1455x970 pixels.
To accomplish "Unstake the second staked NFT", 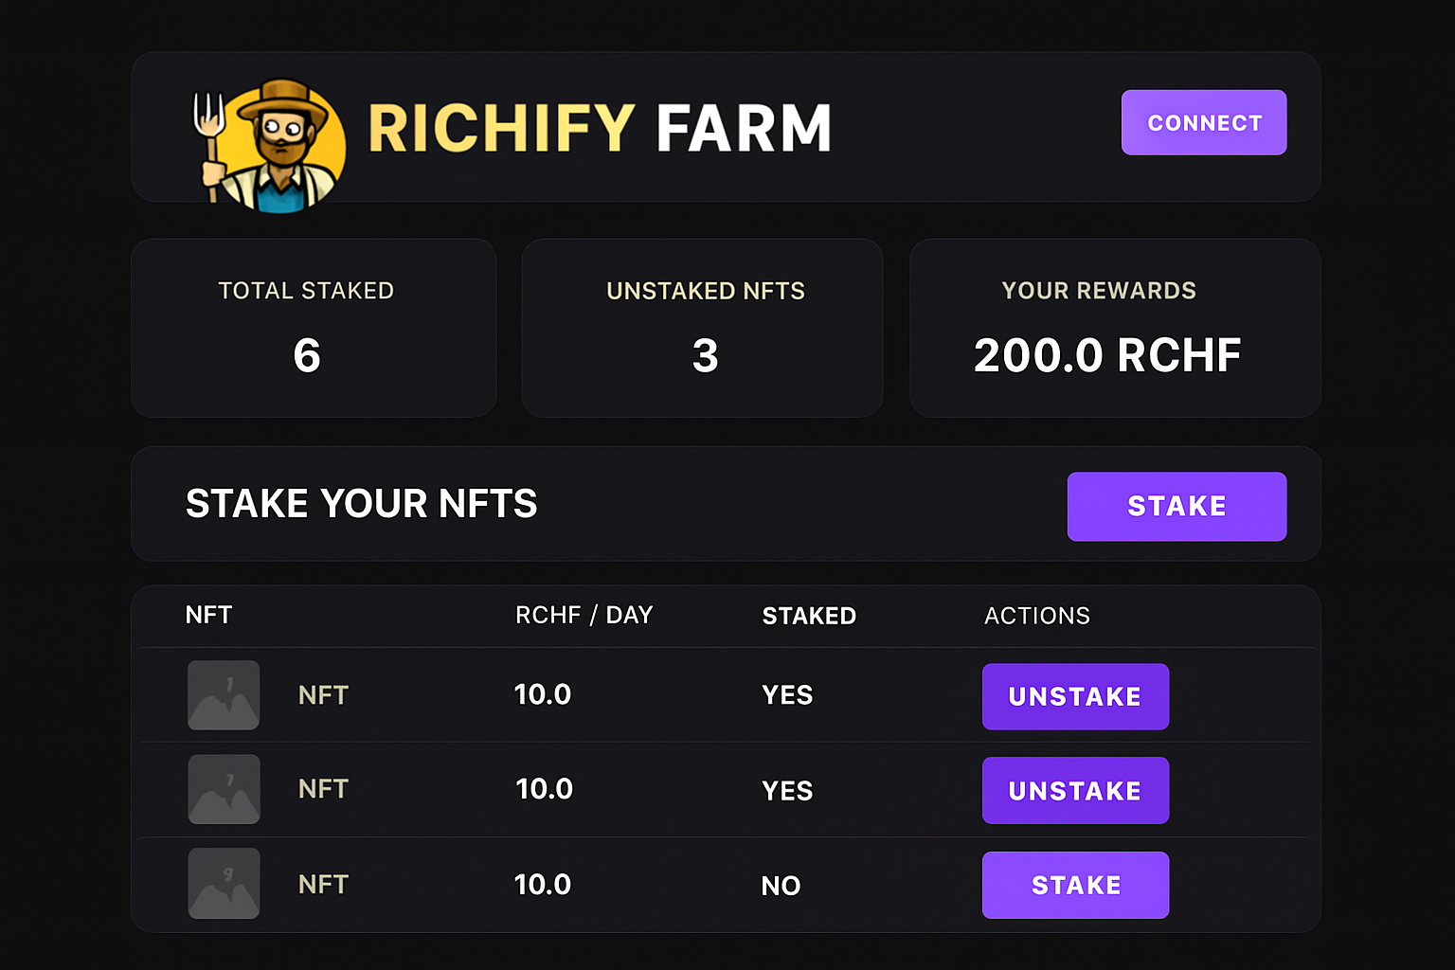I will point(1075,790).
